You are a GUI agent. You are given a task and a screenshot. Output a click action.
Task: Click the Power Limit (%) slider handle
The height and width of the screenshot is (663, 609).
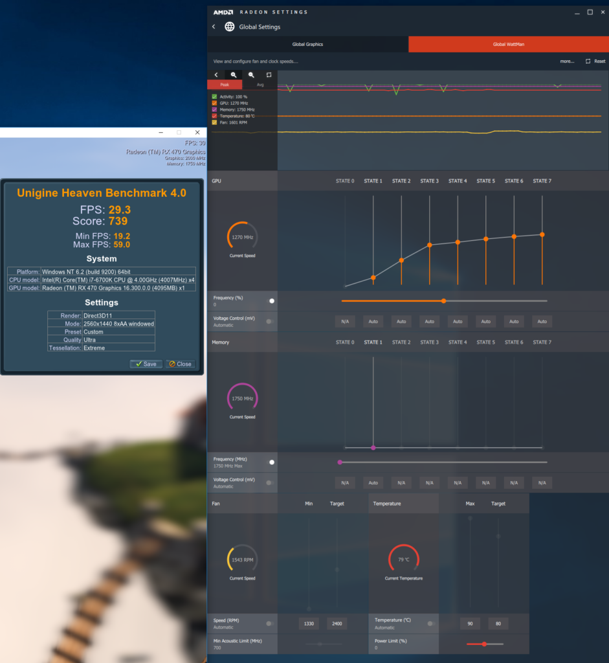click(x=484, y=644)
